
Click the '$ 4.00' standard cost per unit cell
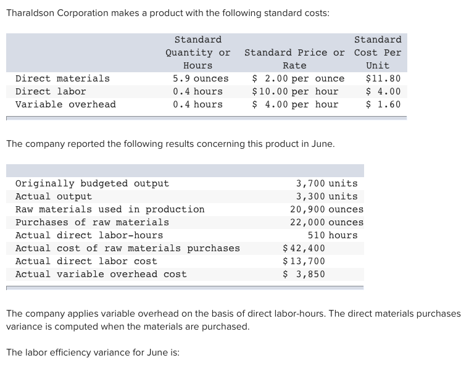383,91
